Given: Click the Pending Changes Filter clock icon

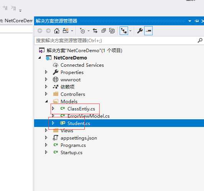Looking at the screenshot, I should click(82, 31).
